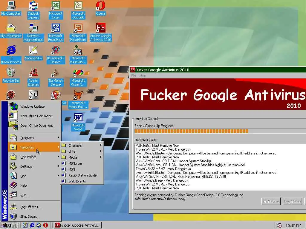Open the MSN favorite link
Viewport: 306px width, 229px height.
[x=82, y=169]
